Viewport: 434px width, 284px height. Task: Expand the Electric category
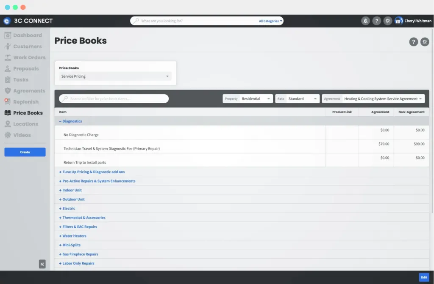pyautogui.click(x=67, y=208)
